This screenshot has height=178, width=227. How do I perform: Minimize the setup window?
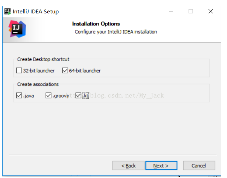pos(171,11)
